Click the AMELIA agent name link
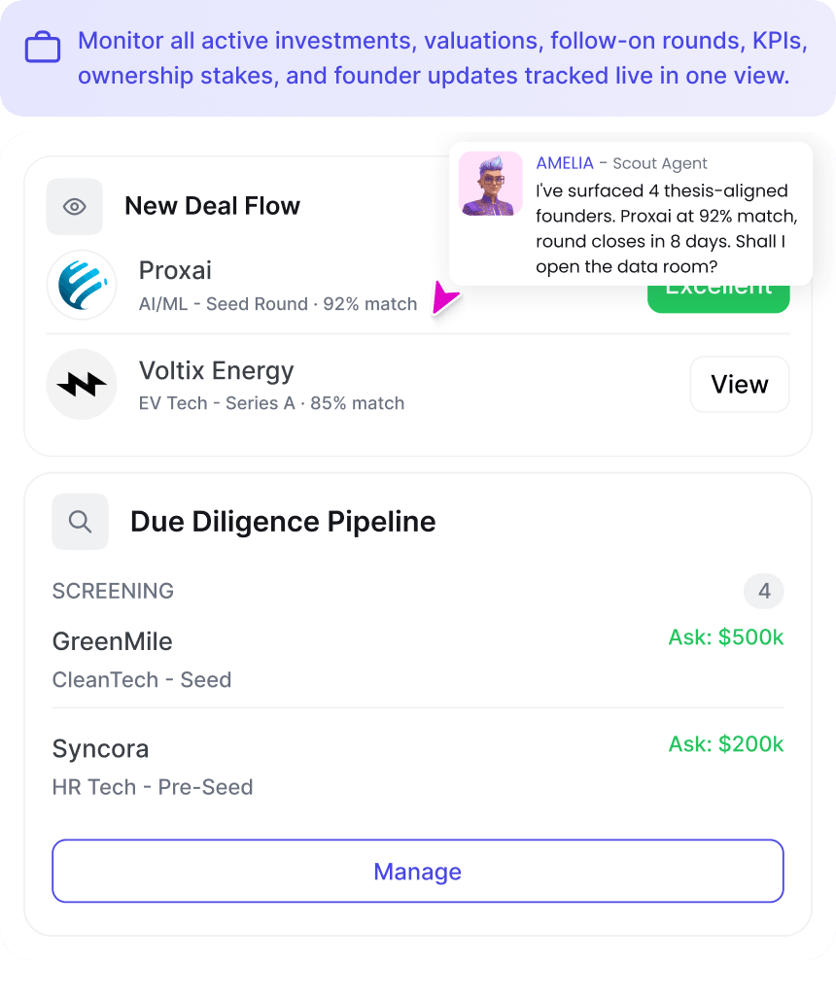 pyautogui.click(x=565, y=163)
